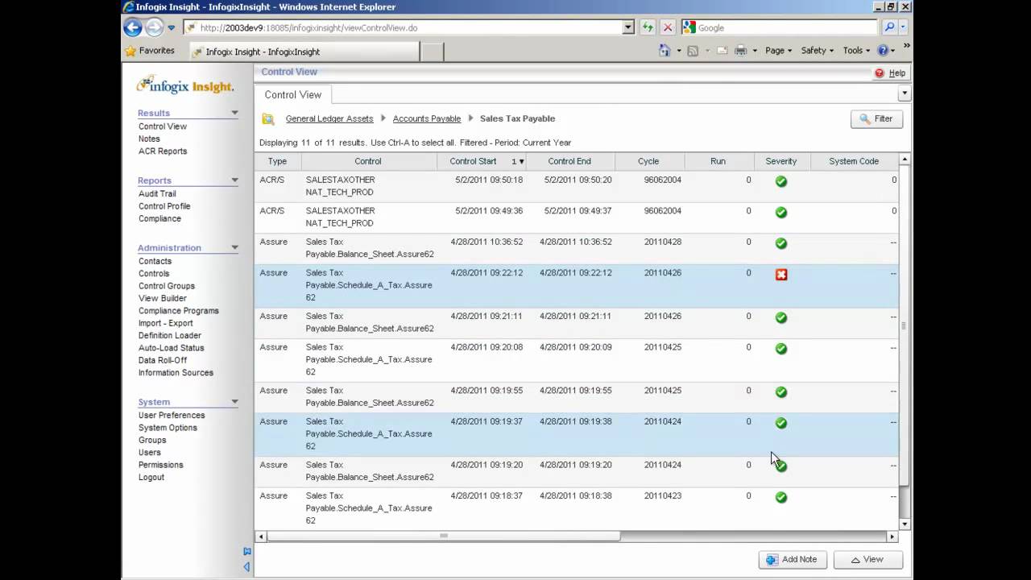Open Information Sources link
The image size is (1031, 580).
(176, 373)
